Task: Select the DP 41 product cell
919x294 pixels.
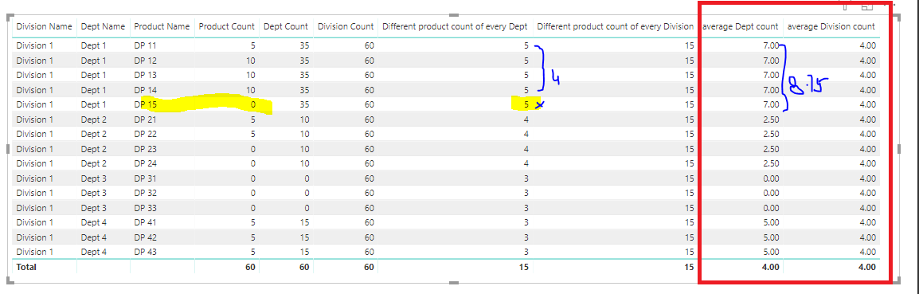Action: pyautogui.click(x=146, y=222)
